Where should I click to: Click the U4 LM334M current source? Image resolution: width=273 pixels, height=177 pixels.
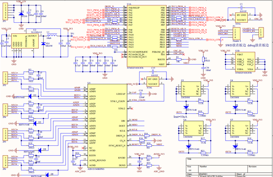(x=240, y=89)
